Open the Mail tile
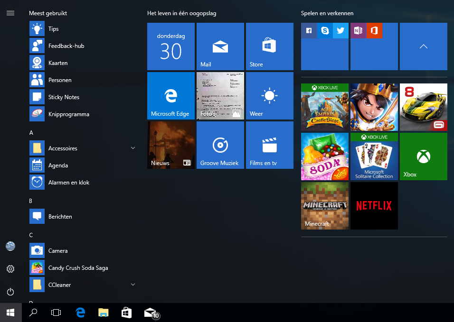Viewport: 454px width, 322px height. tap(220, 46)
